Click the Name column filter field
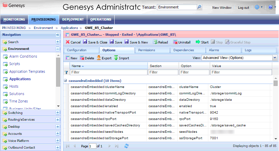Viewport: 279px width, 151px height. click(108, 72)
